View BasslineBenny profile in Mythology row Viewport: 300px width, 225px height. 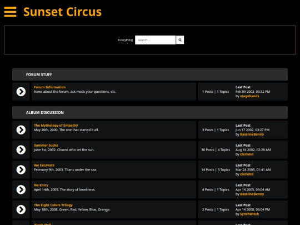coord(252,134)
